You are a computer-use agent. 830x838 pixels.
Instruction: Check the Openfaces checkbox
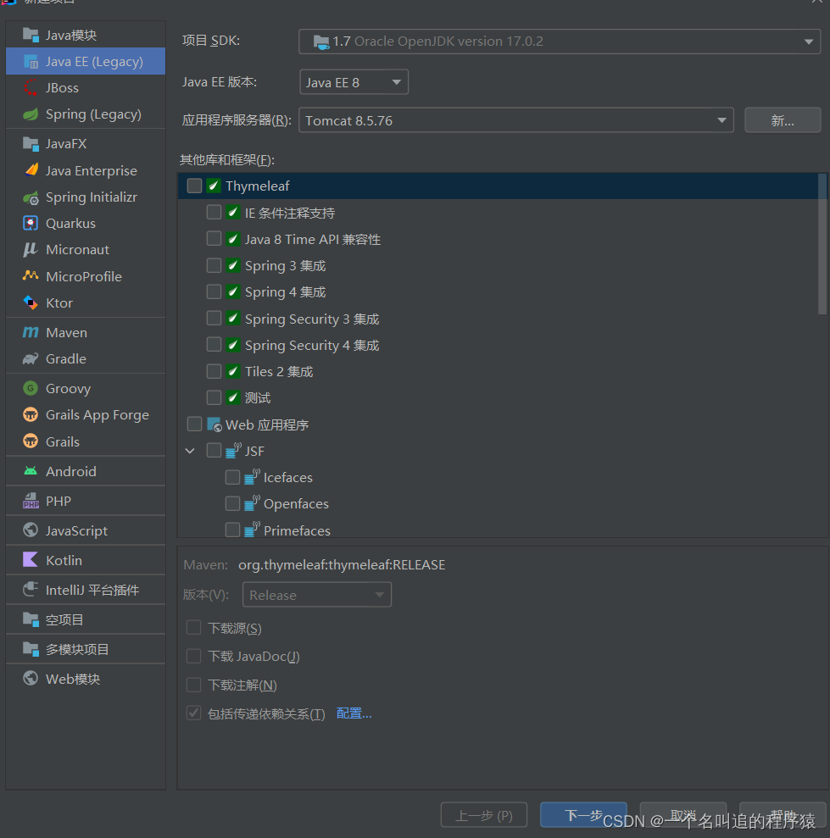pyautogui.click(x=232, y=503)
